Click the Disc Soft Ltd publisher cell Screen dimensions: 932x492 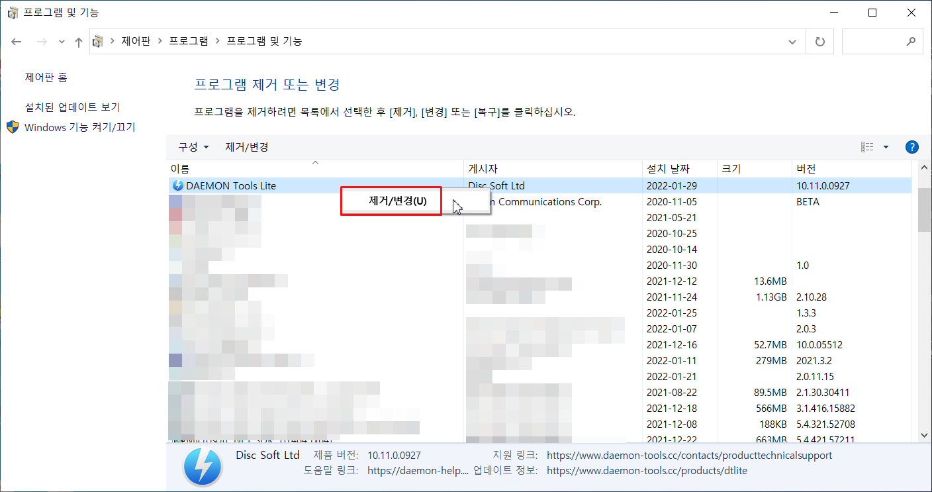coord(496,186)
